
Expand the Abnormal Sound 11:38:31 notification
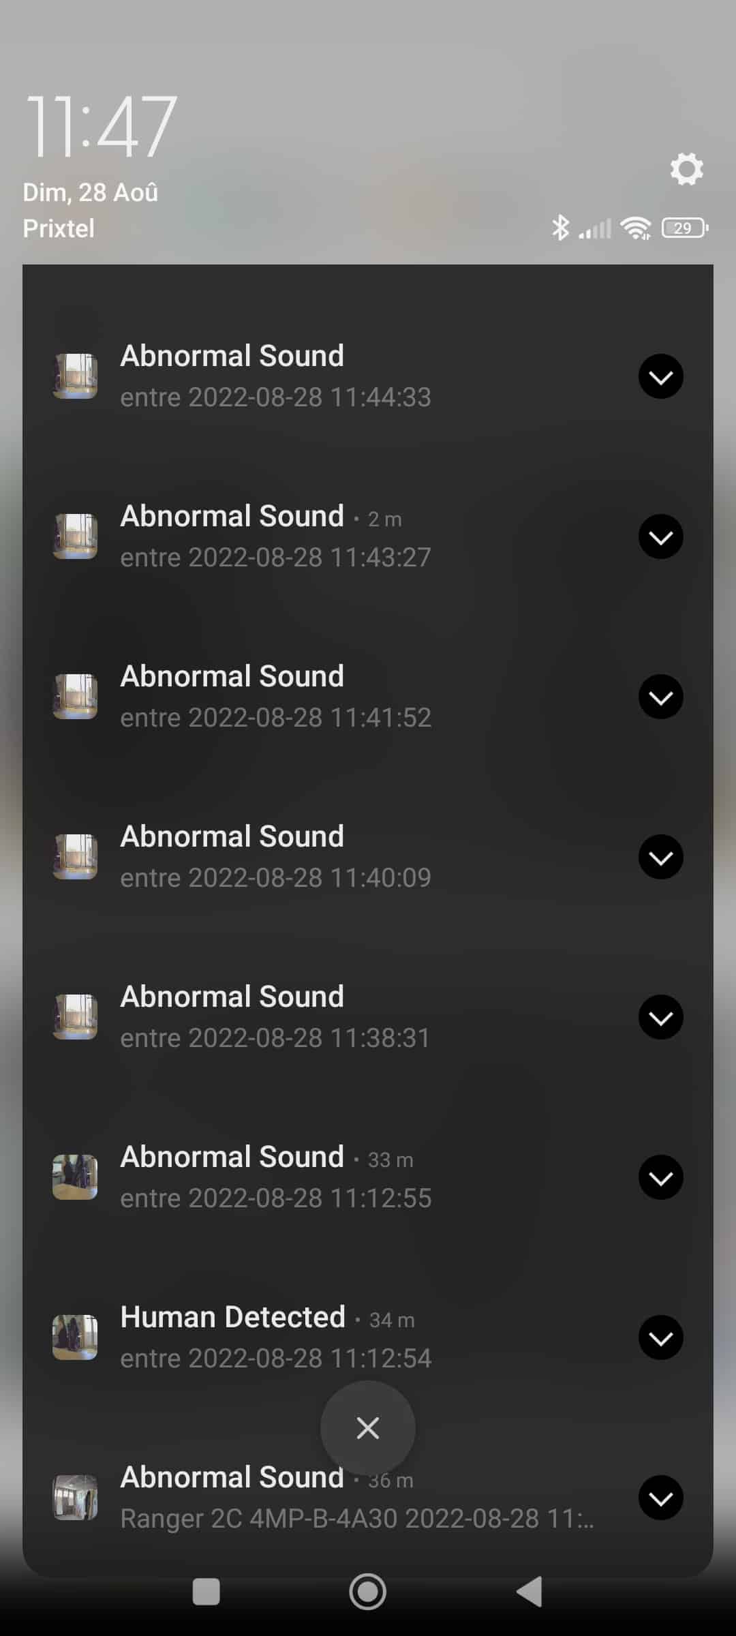[660, 1017]
